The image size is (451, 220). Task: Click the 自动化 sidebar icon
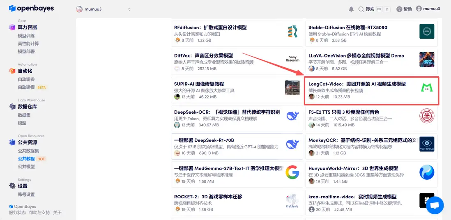click(x=12, y=71)
